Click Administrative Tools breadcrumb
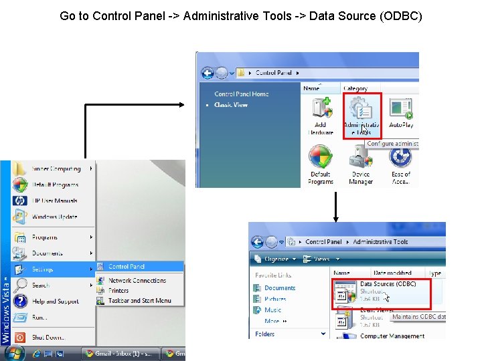 (x=380, y=242)
